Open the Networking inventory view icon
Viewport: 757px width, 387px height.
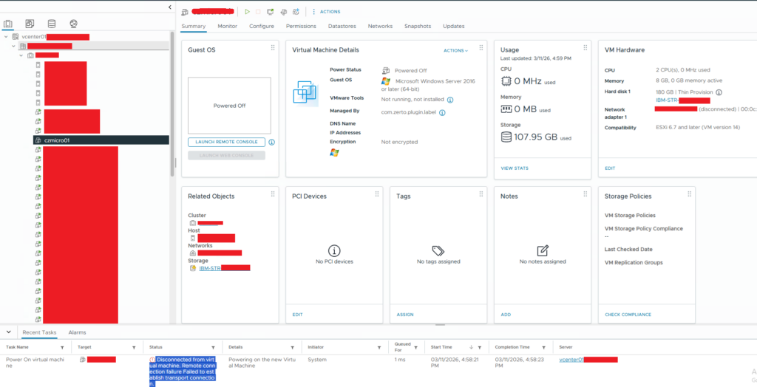tap(73, 24)
